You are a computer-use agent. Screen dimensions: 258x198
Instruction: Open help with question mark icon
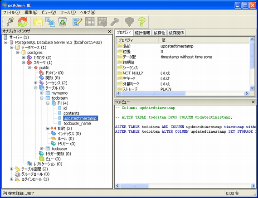pos(142,22)
